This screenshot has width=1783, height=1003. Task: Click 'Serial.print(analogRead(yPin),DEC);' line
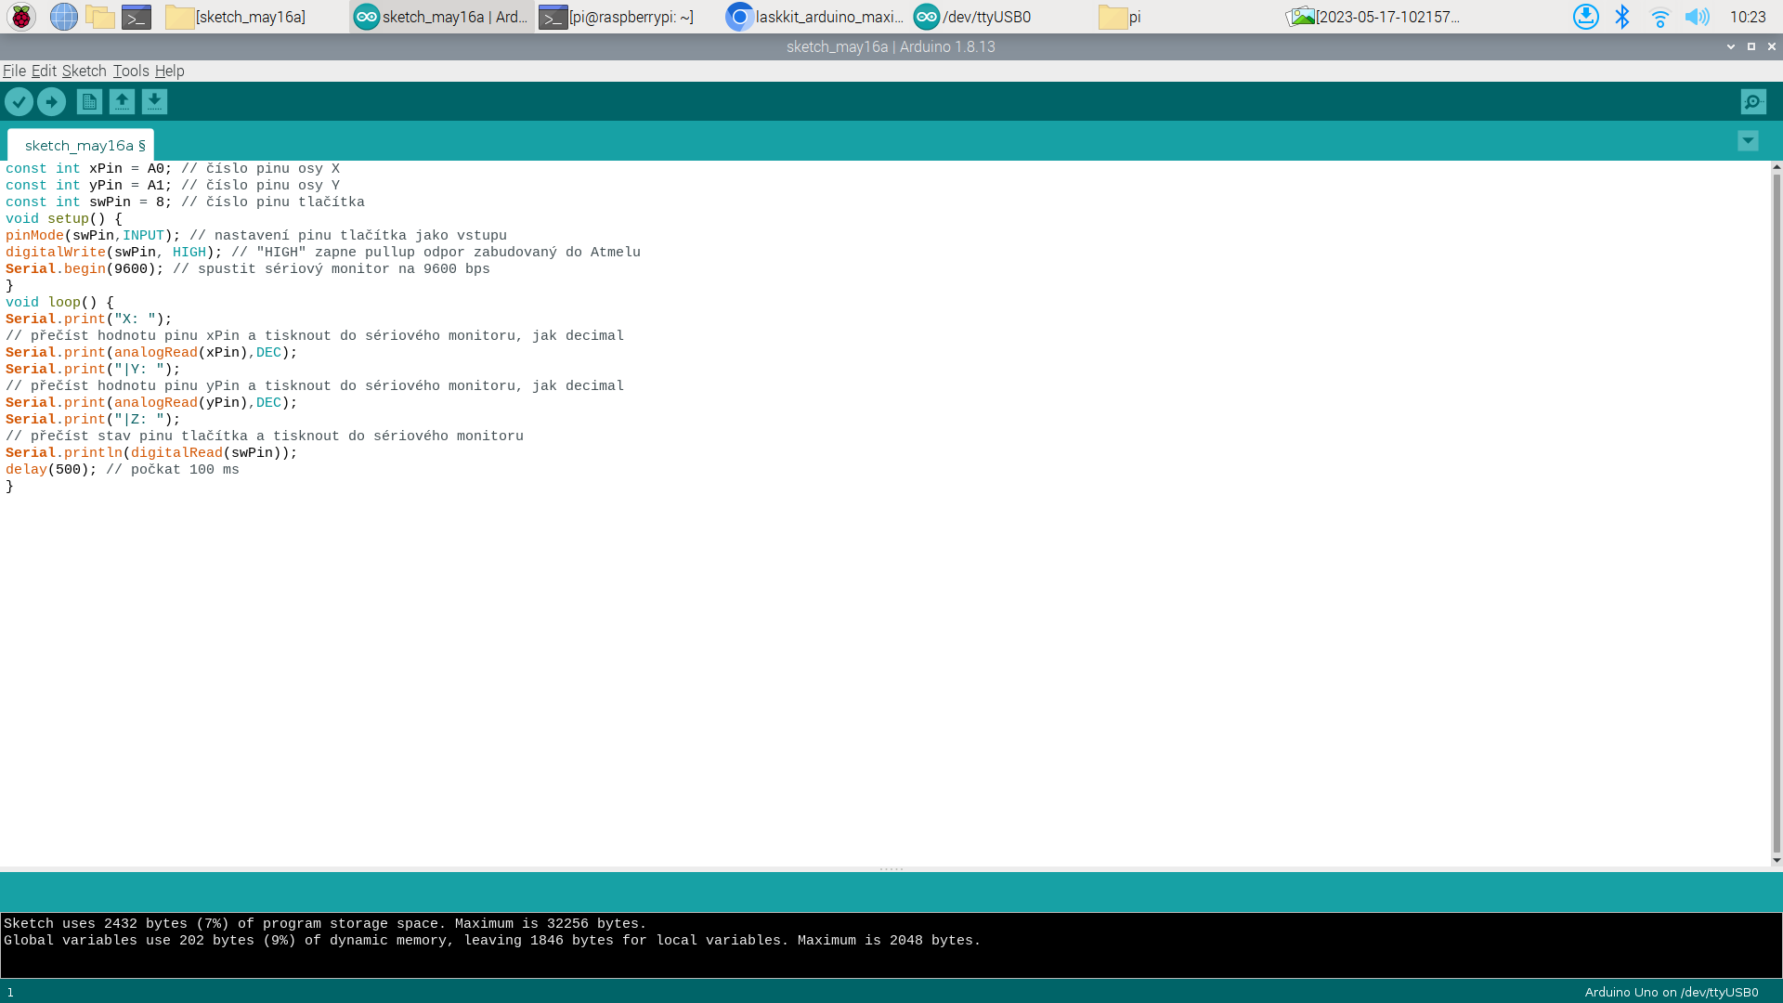tap(151, 403)
